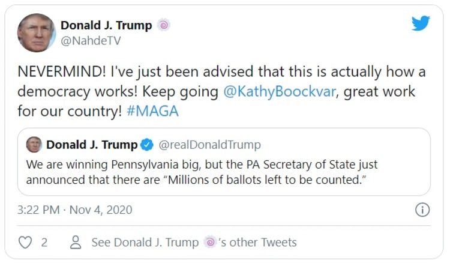The width and height of the screenshot is (450, 263).
Task: Click the author name inside the quoted tweet
Action: pos(91,145)
